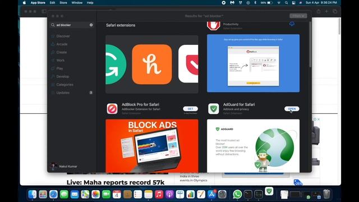The width and height of the screenshot is (359, 202).
Task: Click Safari window's sidebar toggle button
Action: pos(44,11)
